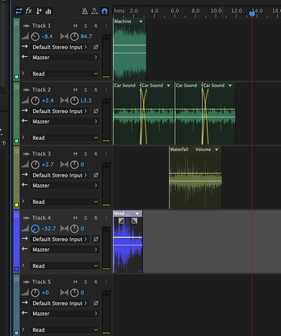Click Track 1 volume value -8.4
This screenshot has width=281, height=336.
tap(47, 36)
